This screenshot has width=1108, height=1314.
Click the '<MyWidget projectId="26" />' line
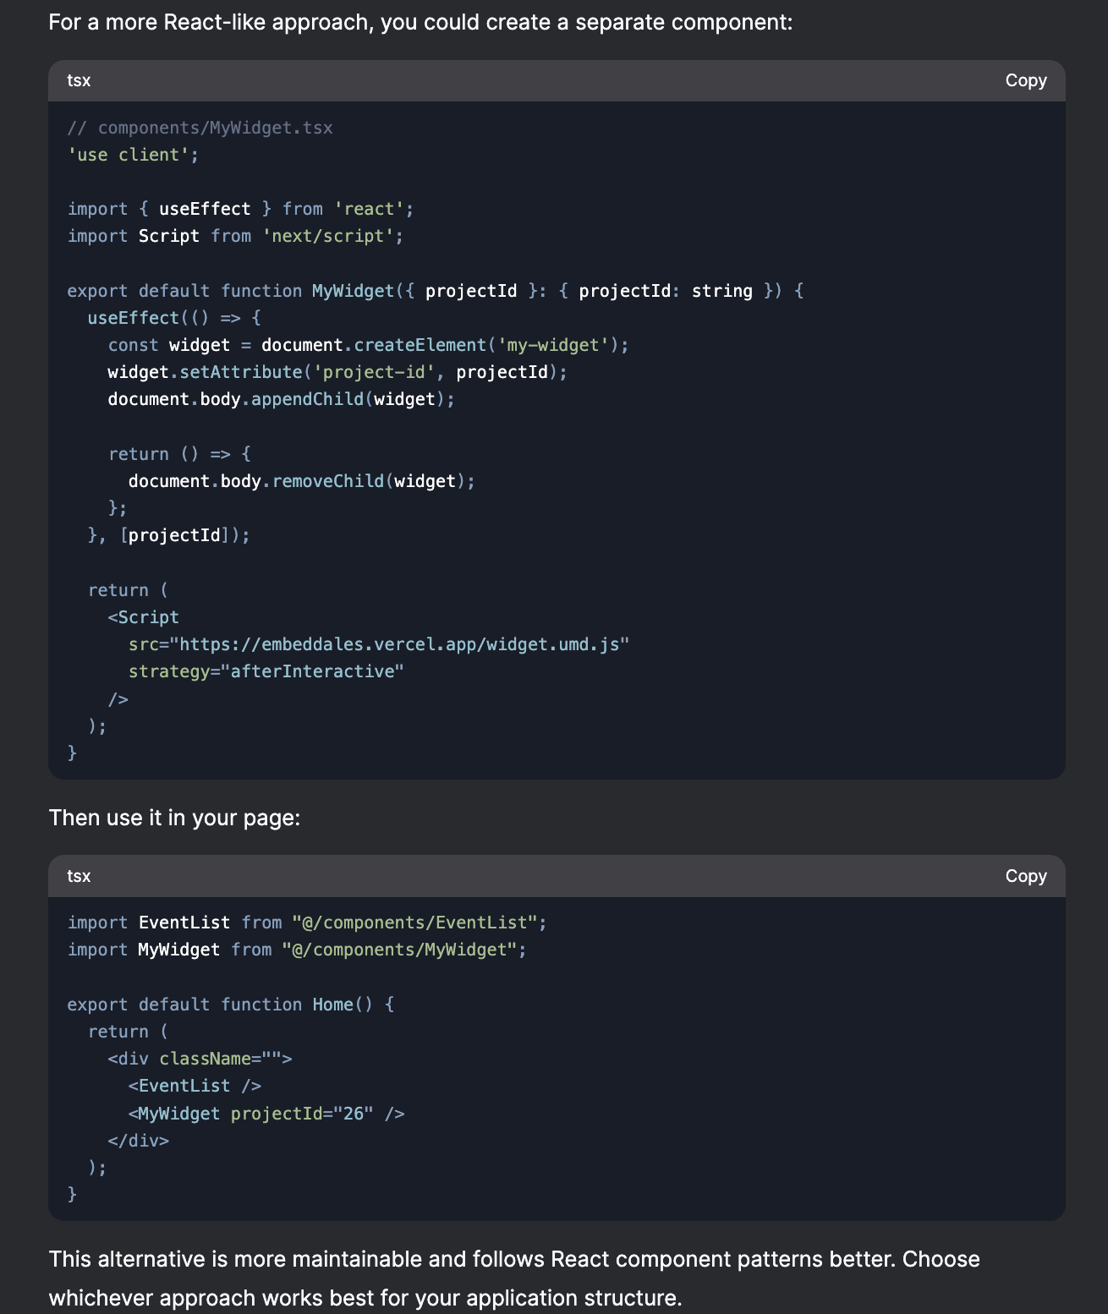click(266, 1114)
